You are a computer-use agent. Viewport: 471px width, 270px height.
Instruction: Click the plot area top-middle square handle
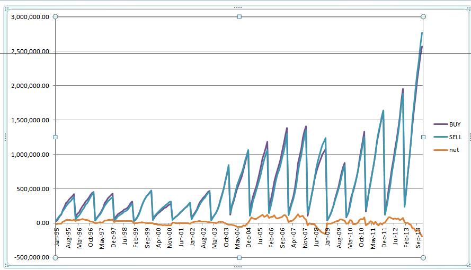239,17
